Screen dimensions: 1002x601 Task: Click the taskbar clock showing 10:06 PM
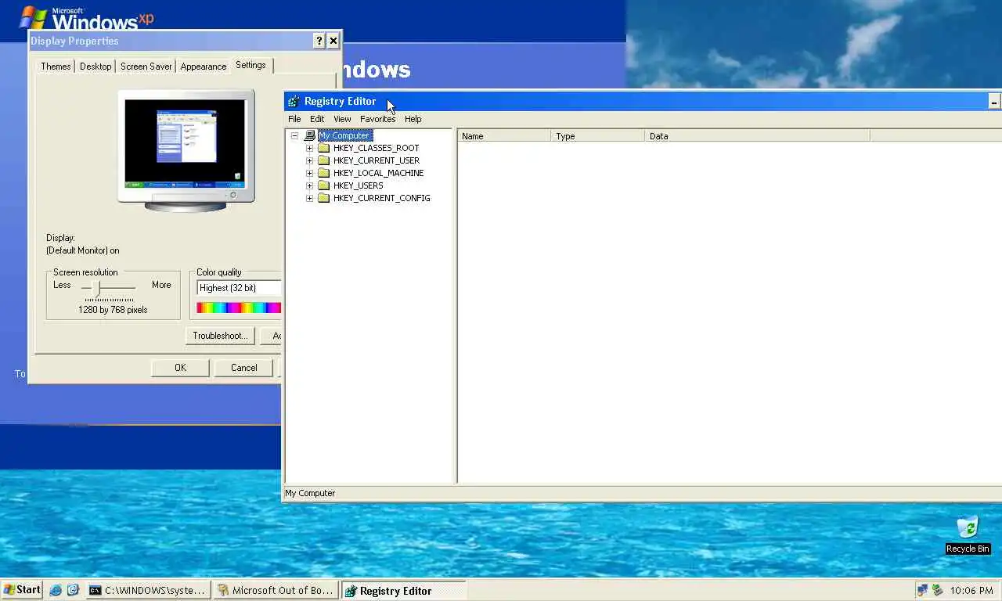click(x=971, y=591)
